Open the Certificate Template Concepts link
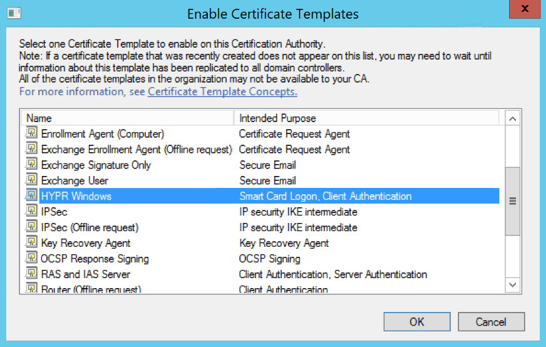The width and height of the screenshot is (546, 347). [222, 91]
